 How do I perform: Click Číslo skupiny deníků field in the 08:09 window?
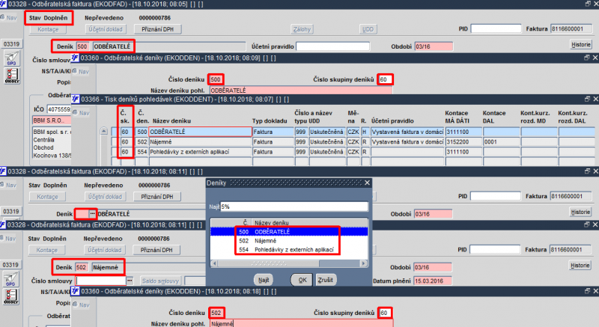pos(385,79)
